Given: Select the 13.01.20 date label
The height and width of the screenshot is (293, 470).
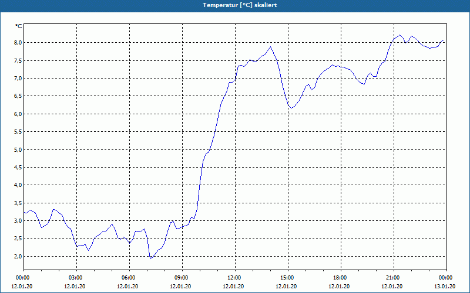Looking at the screenshot, I should coord(445,287).
